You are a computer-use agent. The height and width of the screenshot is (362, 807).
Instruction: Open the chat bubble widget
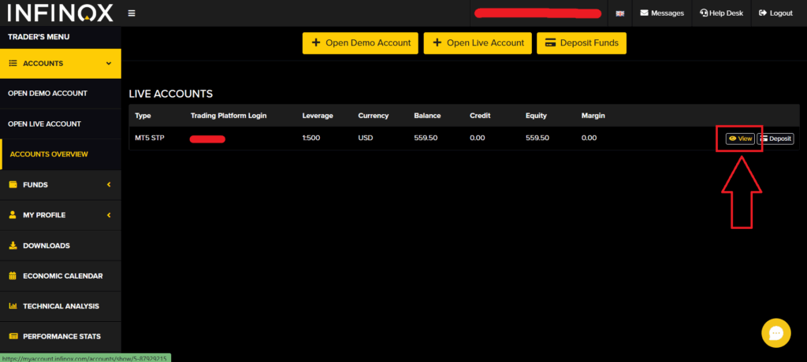tap(775, 332)
